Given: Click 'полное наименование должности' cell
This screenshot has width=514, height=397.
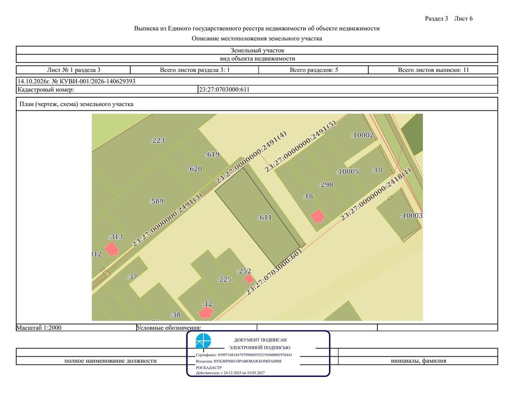Looking at the screenshot, I should (x=111, y=361).
